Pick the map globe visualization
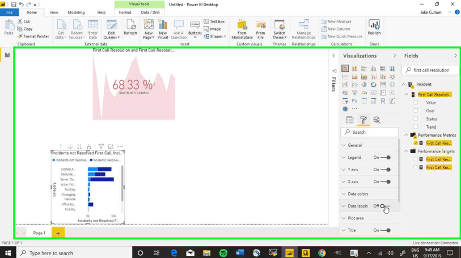Screen dimensions: 461x258 [392, 84]
